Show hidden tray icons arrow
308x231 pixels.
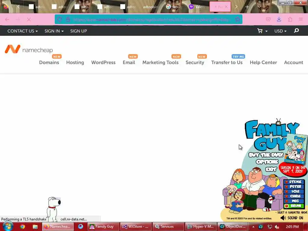pos(253,227)
